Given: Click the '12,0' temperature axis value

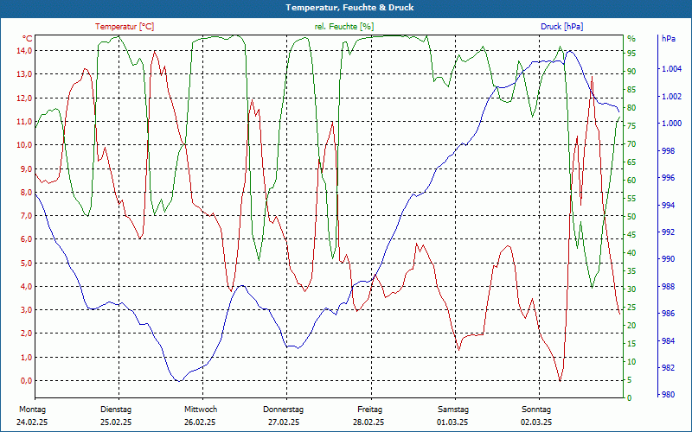Looking at the screenshot, I should coord(24,98).
